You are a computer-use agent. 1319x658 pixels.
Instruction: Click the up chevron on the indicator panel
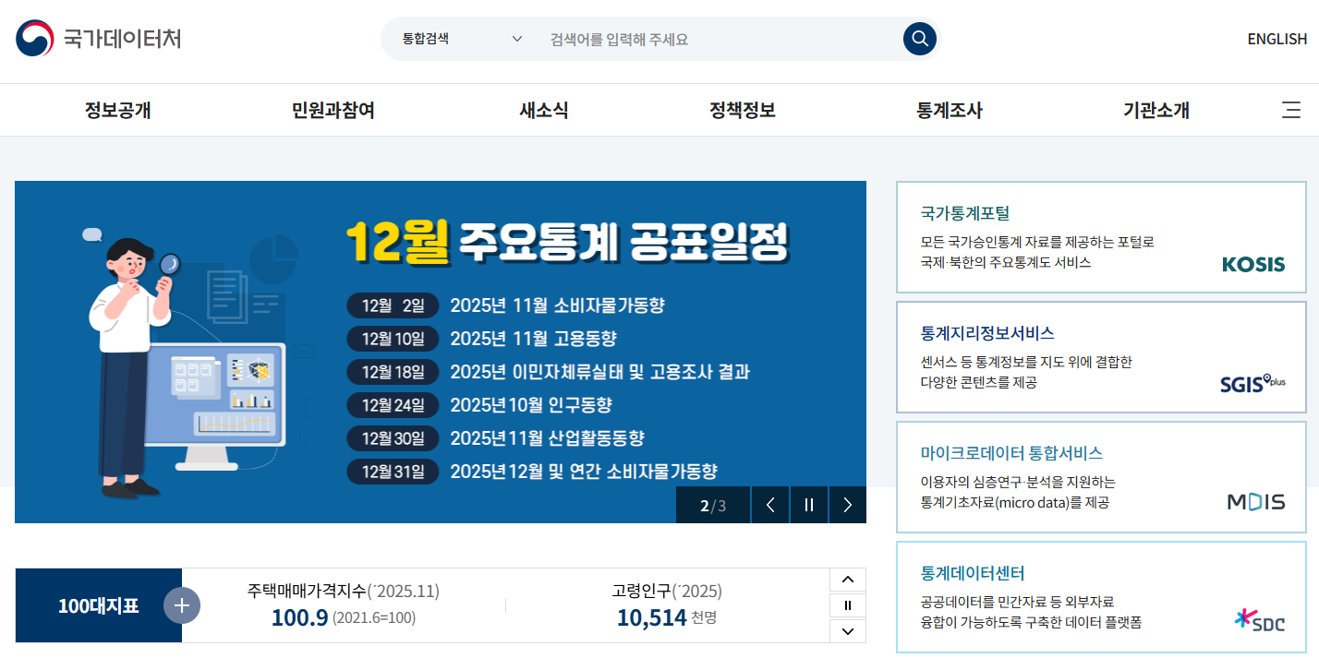(847, 579)
